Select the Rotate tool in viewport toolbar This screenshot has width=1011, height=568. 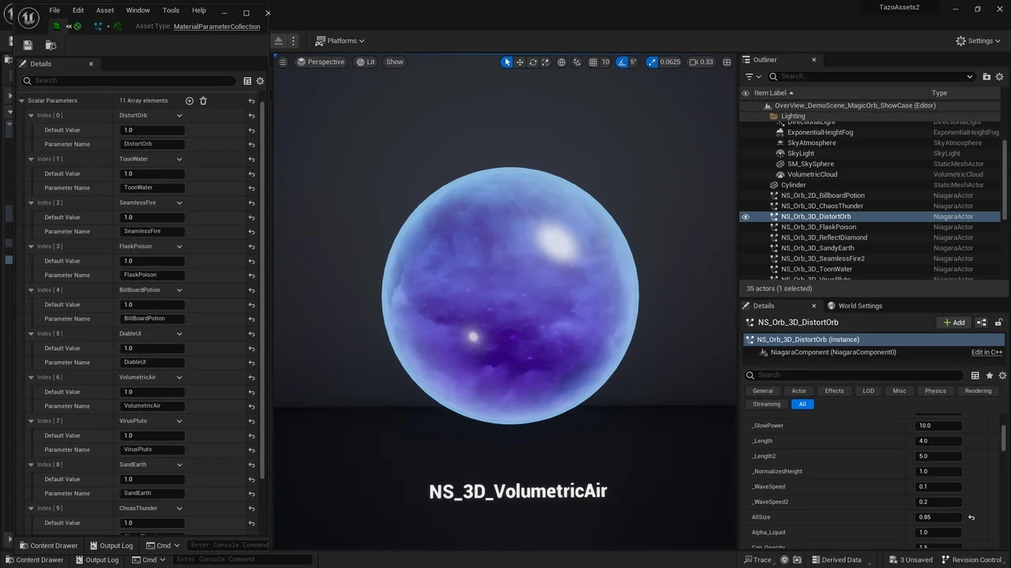(x=532, y=62)
